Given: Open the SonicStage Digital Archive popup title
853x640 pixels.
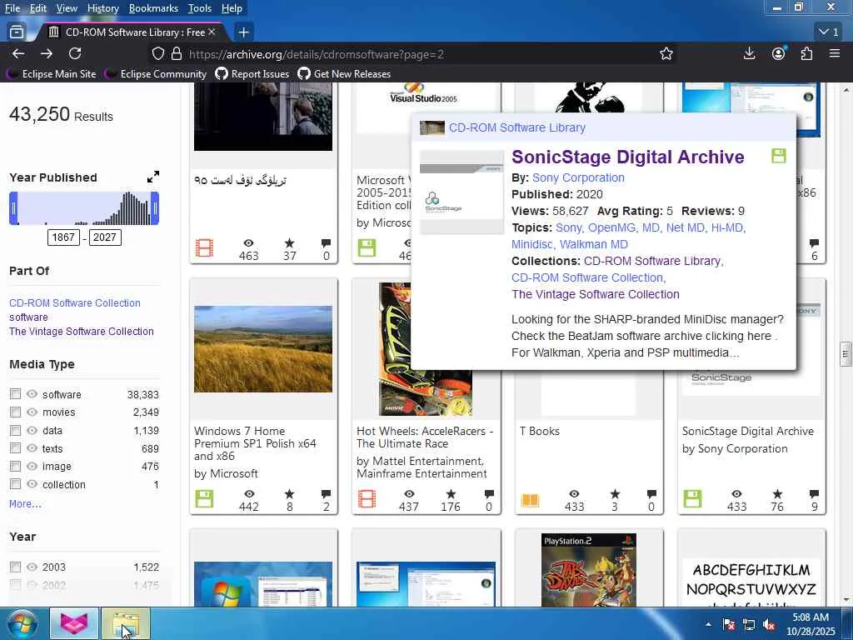Looking at the screenshot, I should coord(628,157).
